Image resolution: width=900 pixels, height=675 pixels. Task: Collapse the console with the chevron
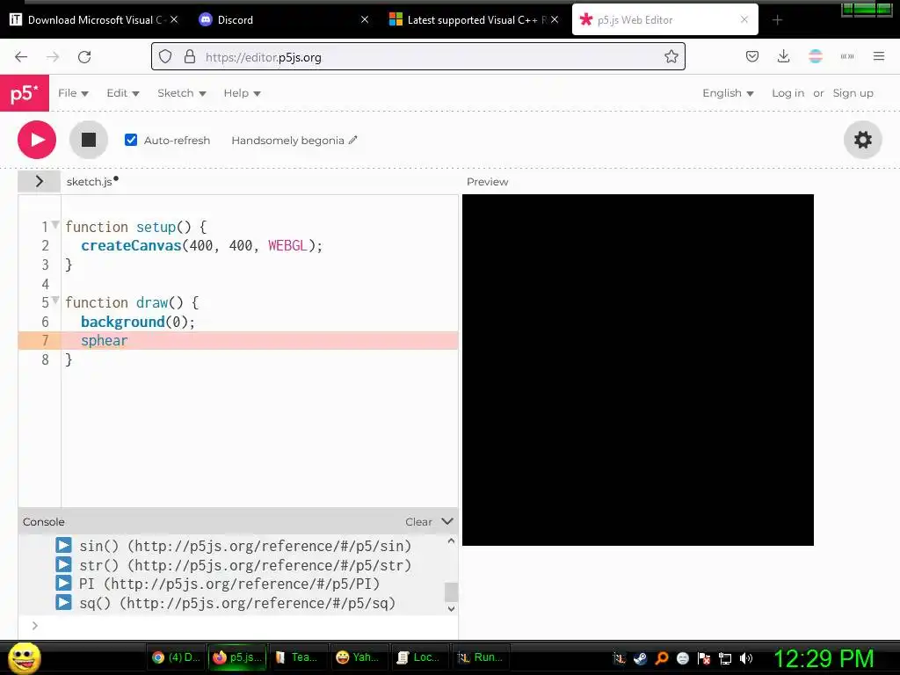(x=447, y=521)
